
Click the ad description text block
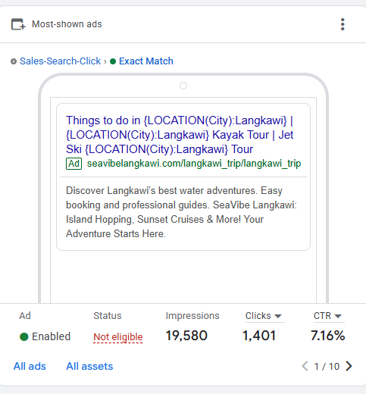tap(181, 212)
